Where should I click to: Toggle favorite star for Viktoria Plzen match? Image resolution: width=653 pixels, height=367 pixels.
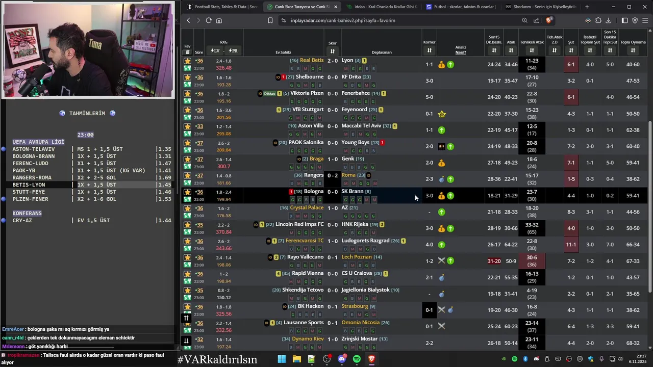pyautogui.click(x=187, y=93)
